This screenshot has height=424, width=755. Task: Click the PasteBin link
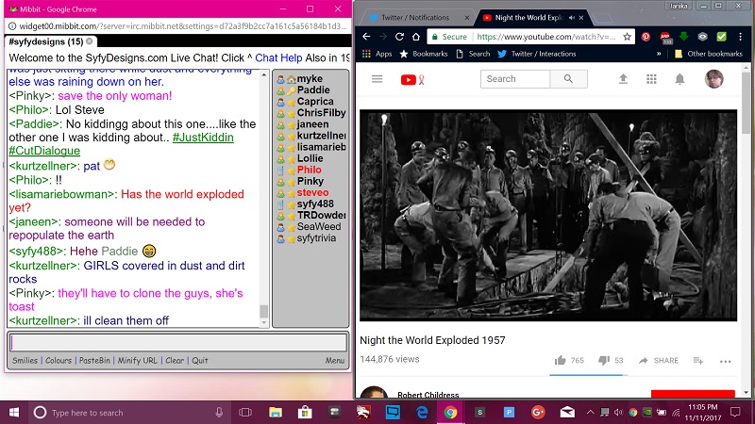[x=94, y=361]
